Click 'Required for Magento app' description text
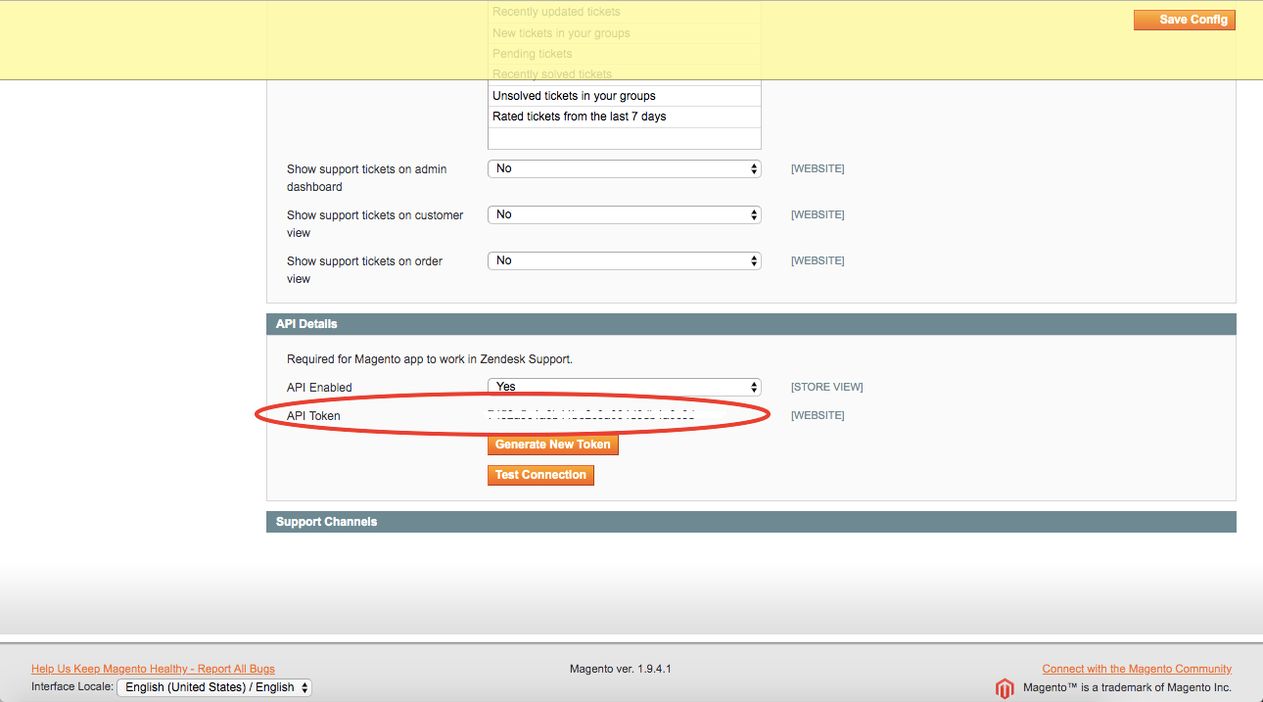 click(430, 359)
